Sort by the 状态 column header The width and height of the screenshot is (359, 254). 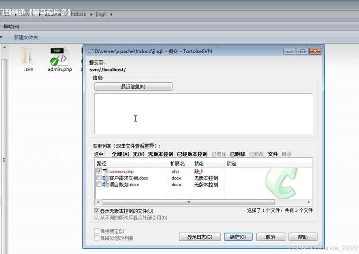click(208, 163)
